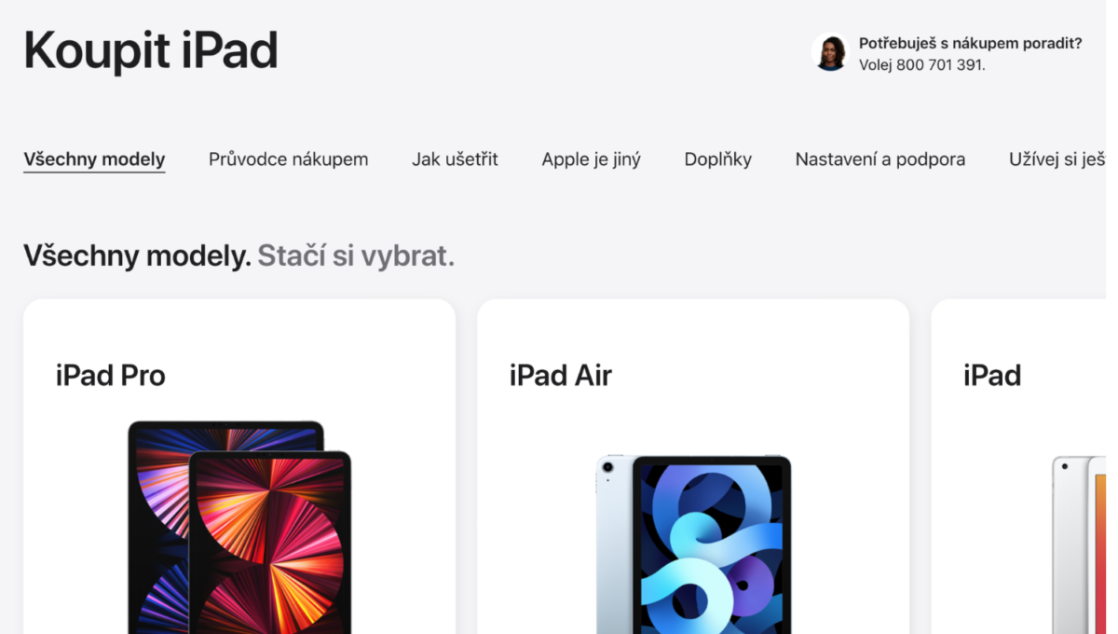The image size is (1118, 634).
Task: Open the Doplňky tab
Action: 718,159
